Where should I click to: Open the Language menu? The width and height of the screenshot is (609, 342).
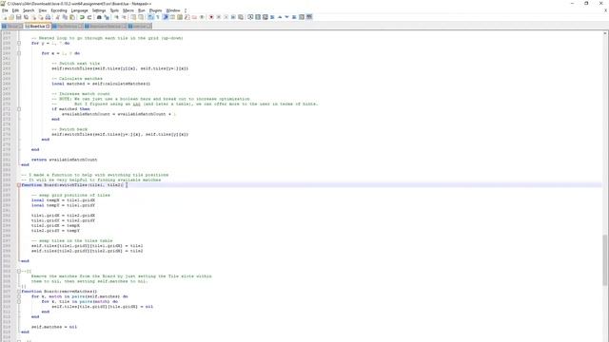click(x=79, y=10)
